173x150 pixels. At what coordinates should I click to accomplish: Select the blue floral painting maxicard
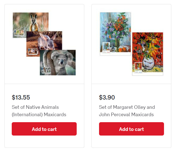click(115, 34)
